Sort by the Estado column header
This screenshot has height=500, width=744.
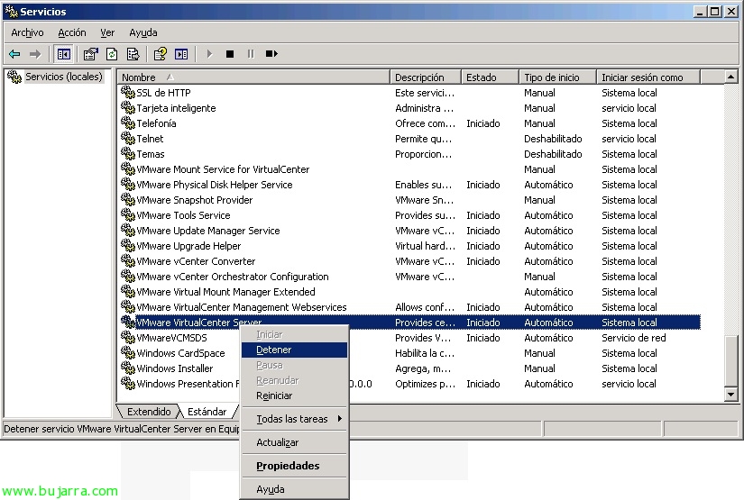point(490,77)
